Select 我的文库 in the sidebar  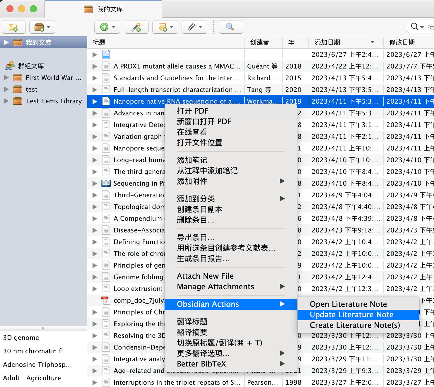[x=38, y=42]
